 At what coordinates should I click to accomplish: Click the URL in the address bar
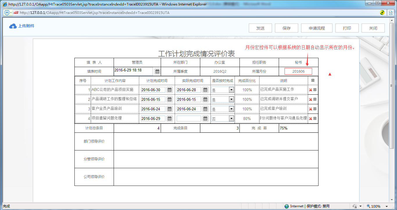(87, 13)
